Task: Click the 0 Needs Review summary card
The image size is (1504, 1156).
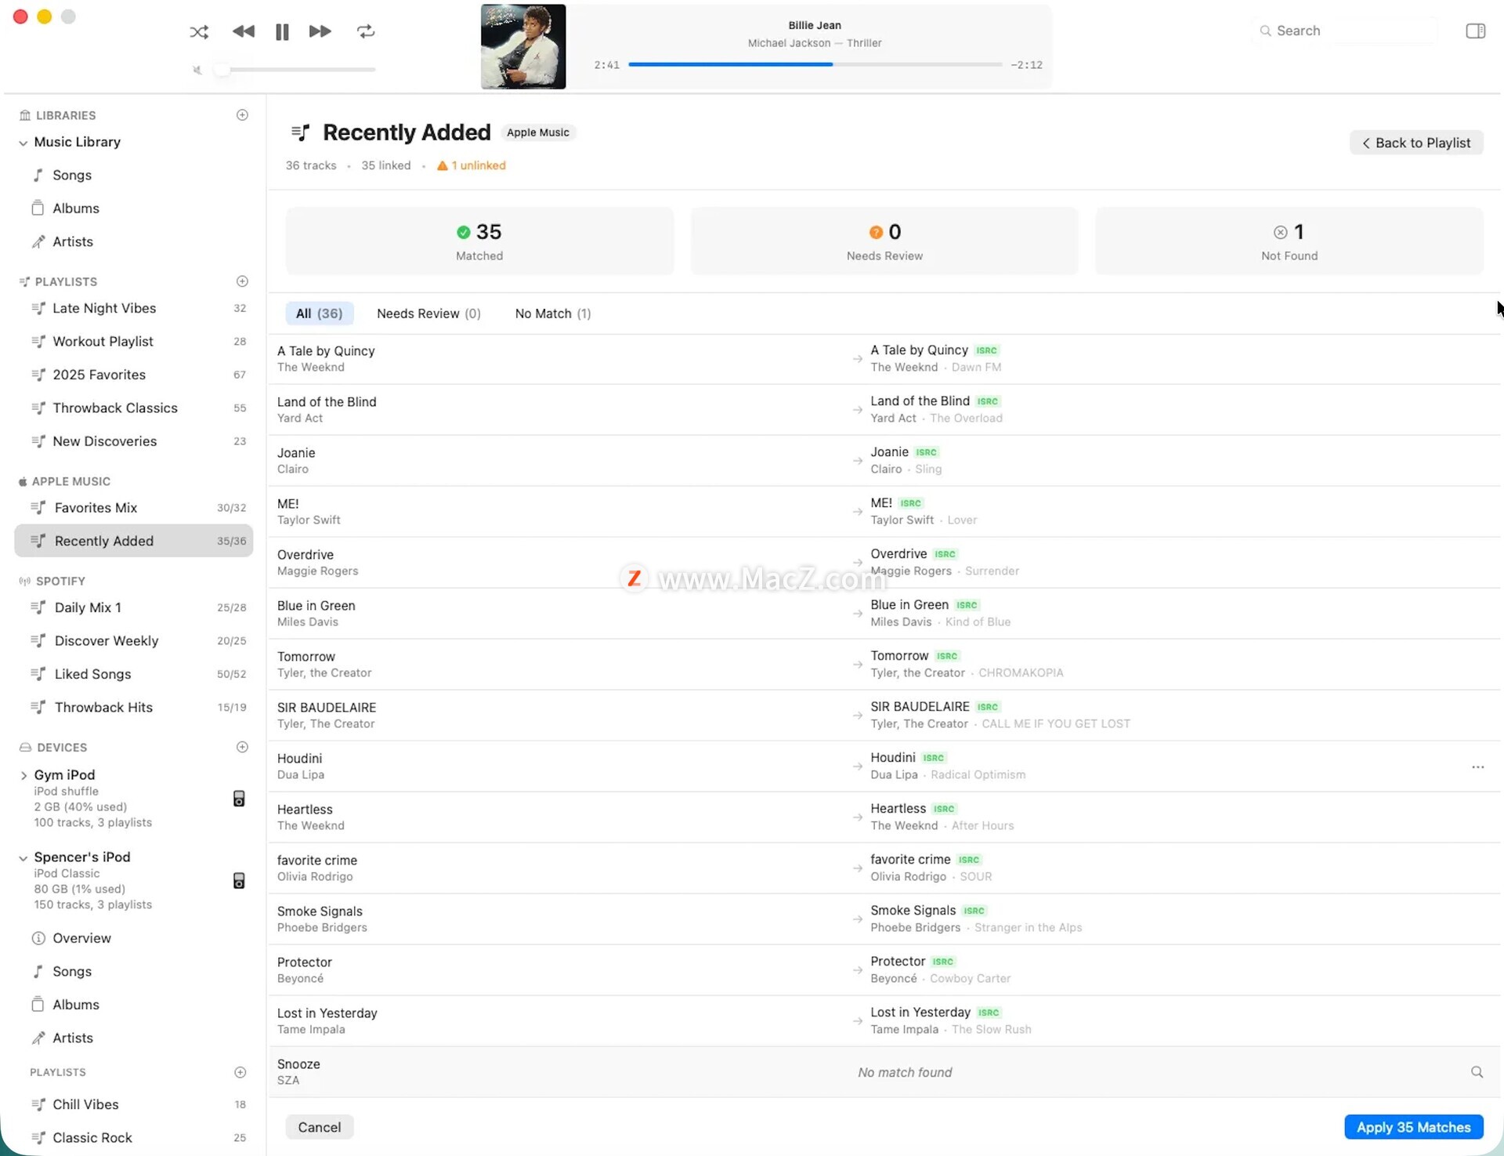Action: pyautogui.click(x=884, y=241)
